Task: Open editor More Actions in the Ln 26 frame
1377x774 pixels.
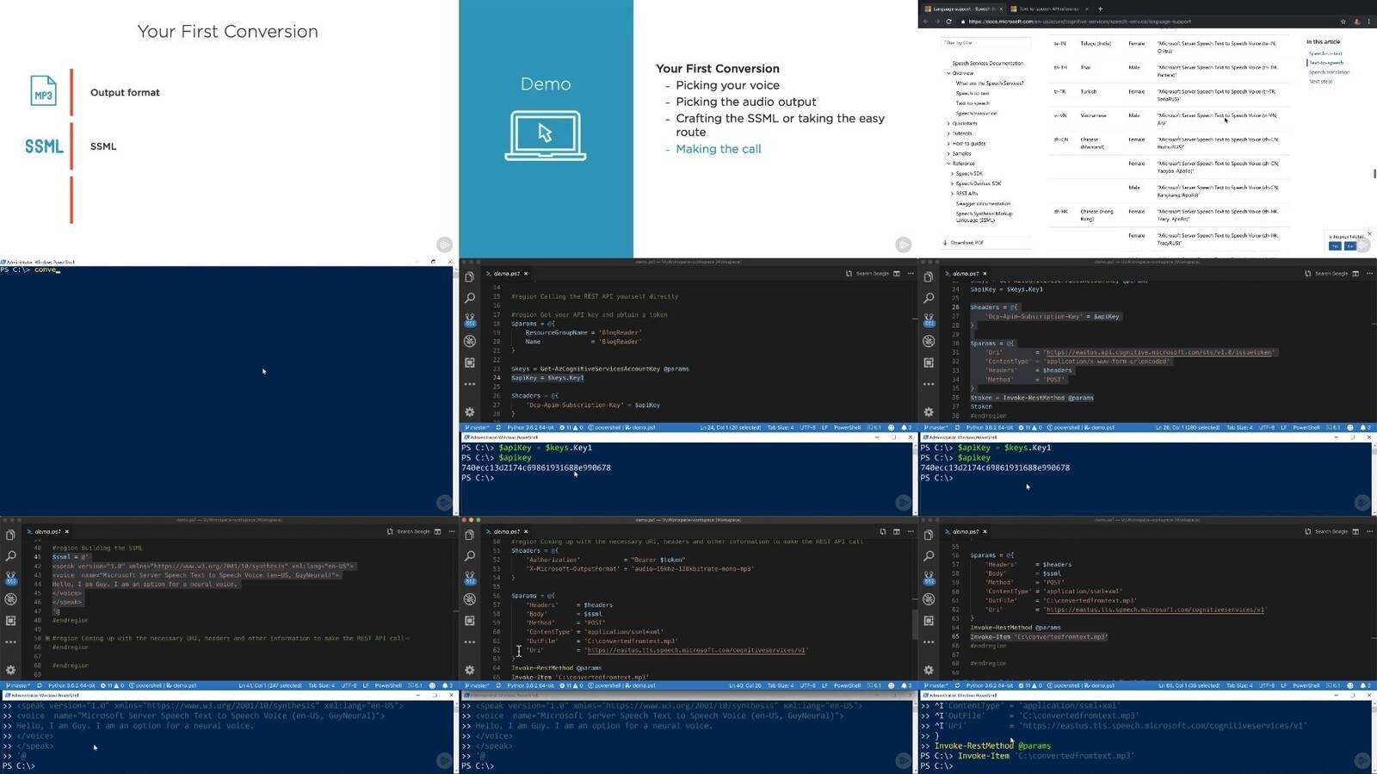Action: 1369,274
